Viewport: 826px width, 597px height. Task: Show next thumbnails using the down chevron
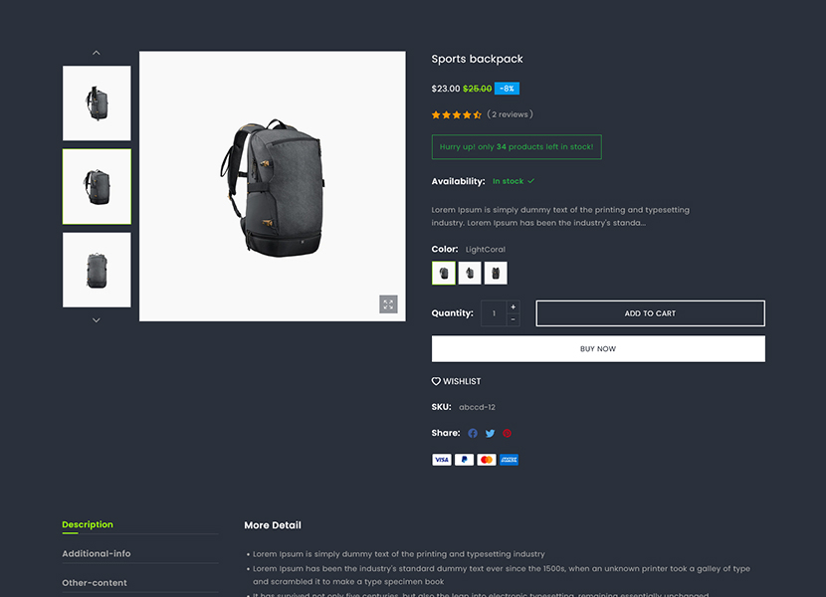pyautogui.click(x=96, y=319)
